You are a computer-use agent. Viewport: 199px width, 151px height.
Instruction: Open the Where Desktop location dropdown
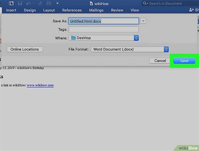click(x=104, y=38)
